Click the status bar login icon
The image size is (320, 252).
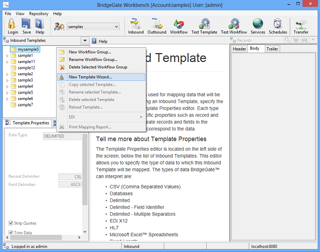coord(6,246)
